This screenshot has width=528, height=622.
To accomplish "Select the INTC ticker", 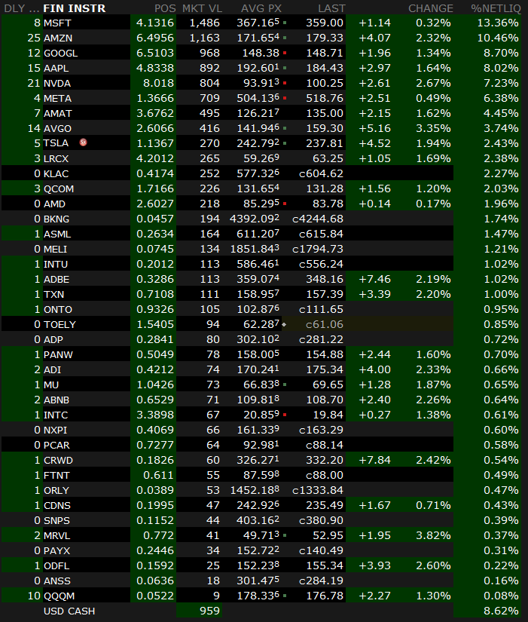I will 56,415.
